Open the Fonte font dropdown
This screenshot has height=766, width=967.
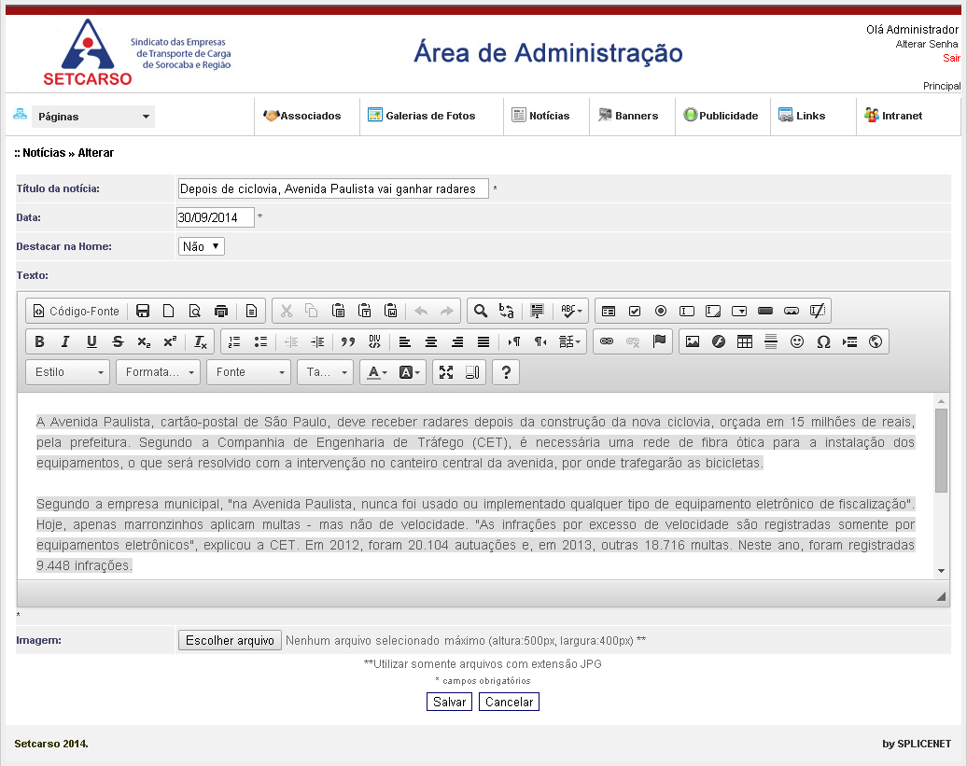[249, 372]
